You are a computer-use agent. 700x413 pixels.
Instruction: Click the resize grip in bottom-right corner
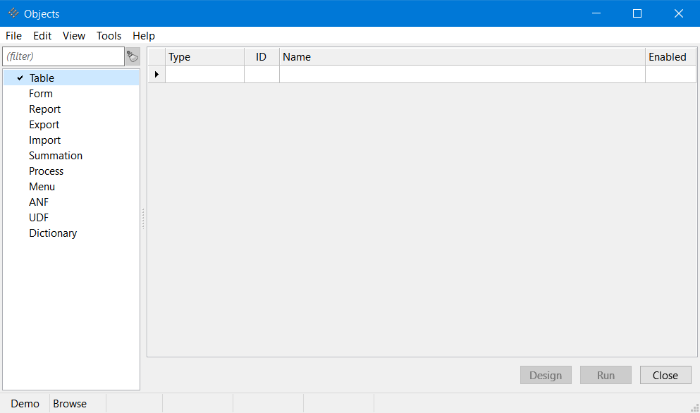(694, 407)
